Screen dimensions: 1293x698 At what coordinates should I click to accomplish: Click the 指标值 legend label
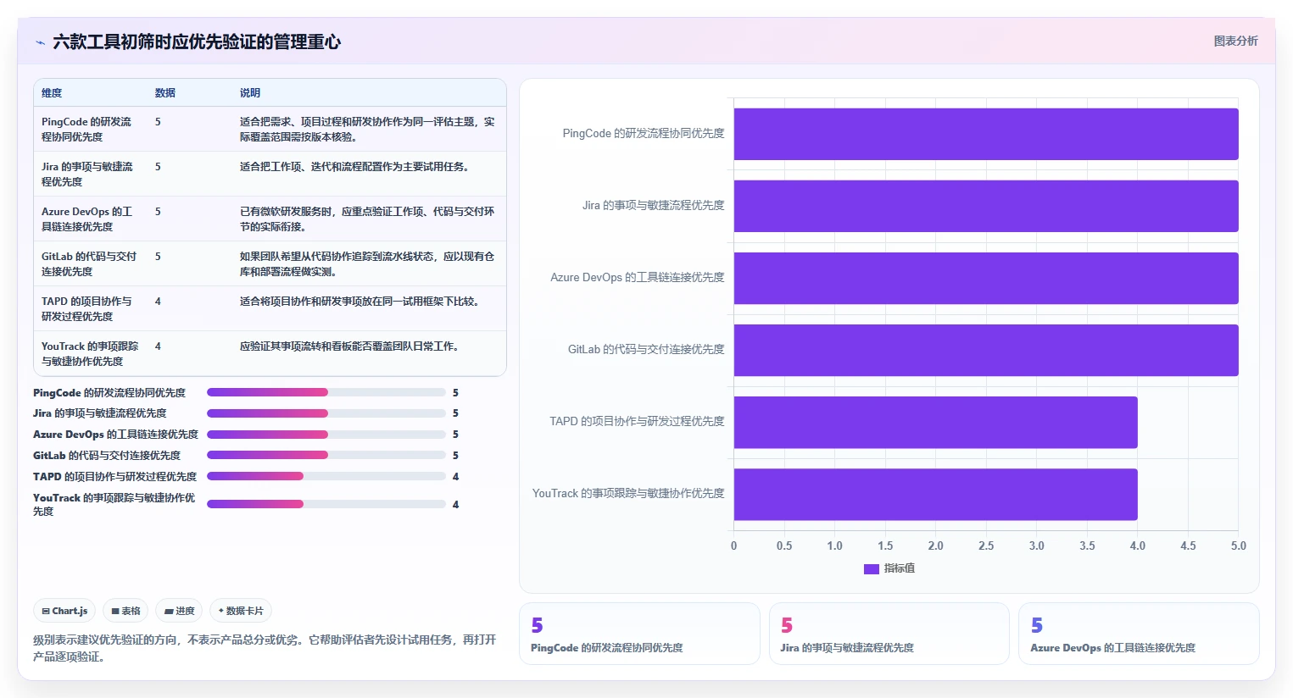tap(900, 568)
